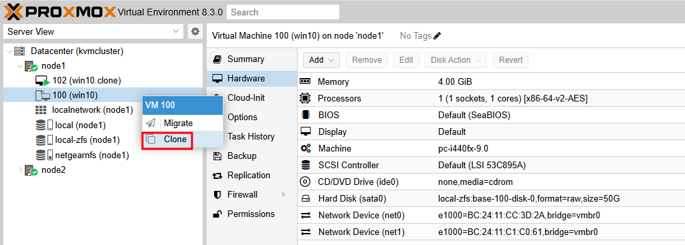This screenshot has height=245, width=685.
Task: Click the pencil icon to edit tags
Action: 437,36
